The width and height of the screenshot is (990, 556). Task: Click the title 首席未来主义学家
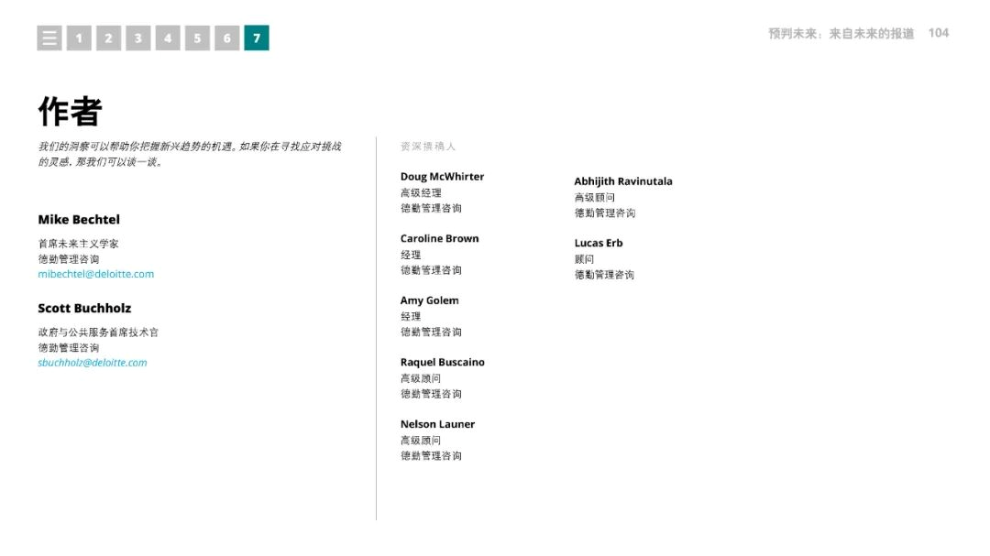click(78, 244)
